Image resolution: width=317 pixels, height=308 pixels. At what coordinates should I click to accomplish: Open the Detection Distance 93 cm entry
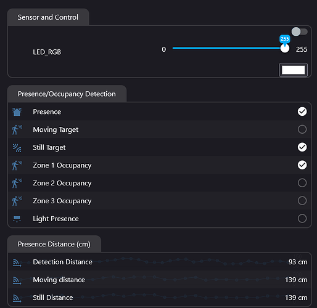pos(160,262)
